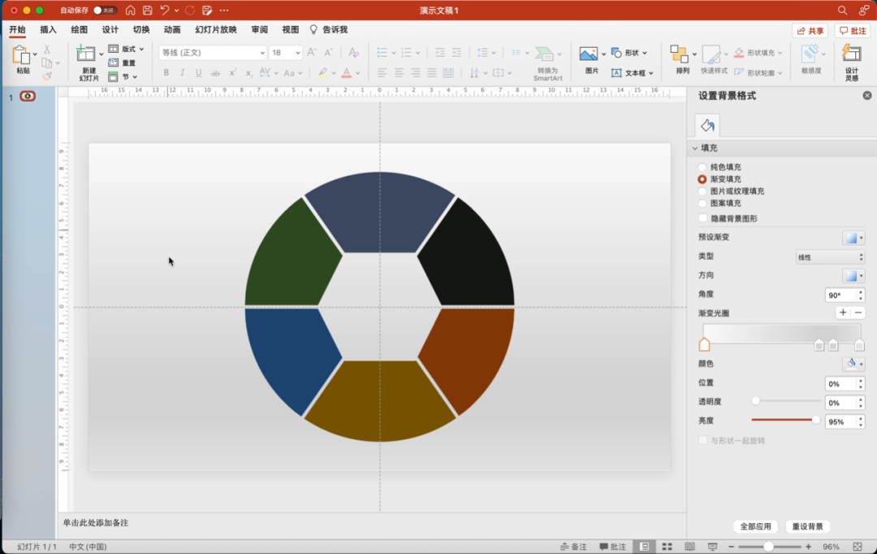This screenshot has height=554, width=877.
Task: Open the 设计灵感 (Design Ideas) icon
Action: [x=851, y=54]
